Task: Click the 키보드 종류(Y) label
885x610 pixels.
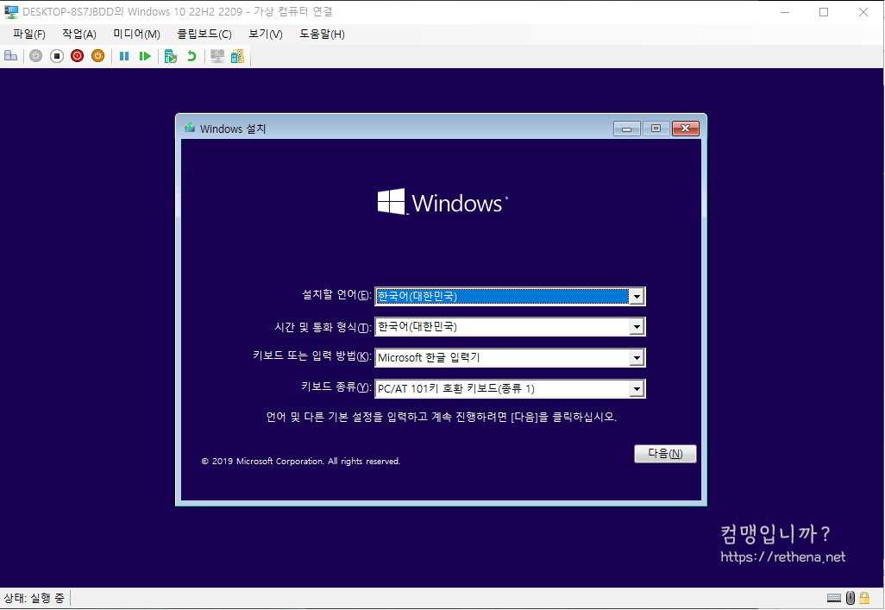Action: tap(336, 387)
